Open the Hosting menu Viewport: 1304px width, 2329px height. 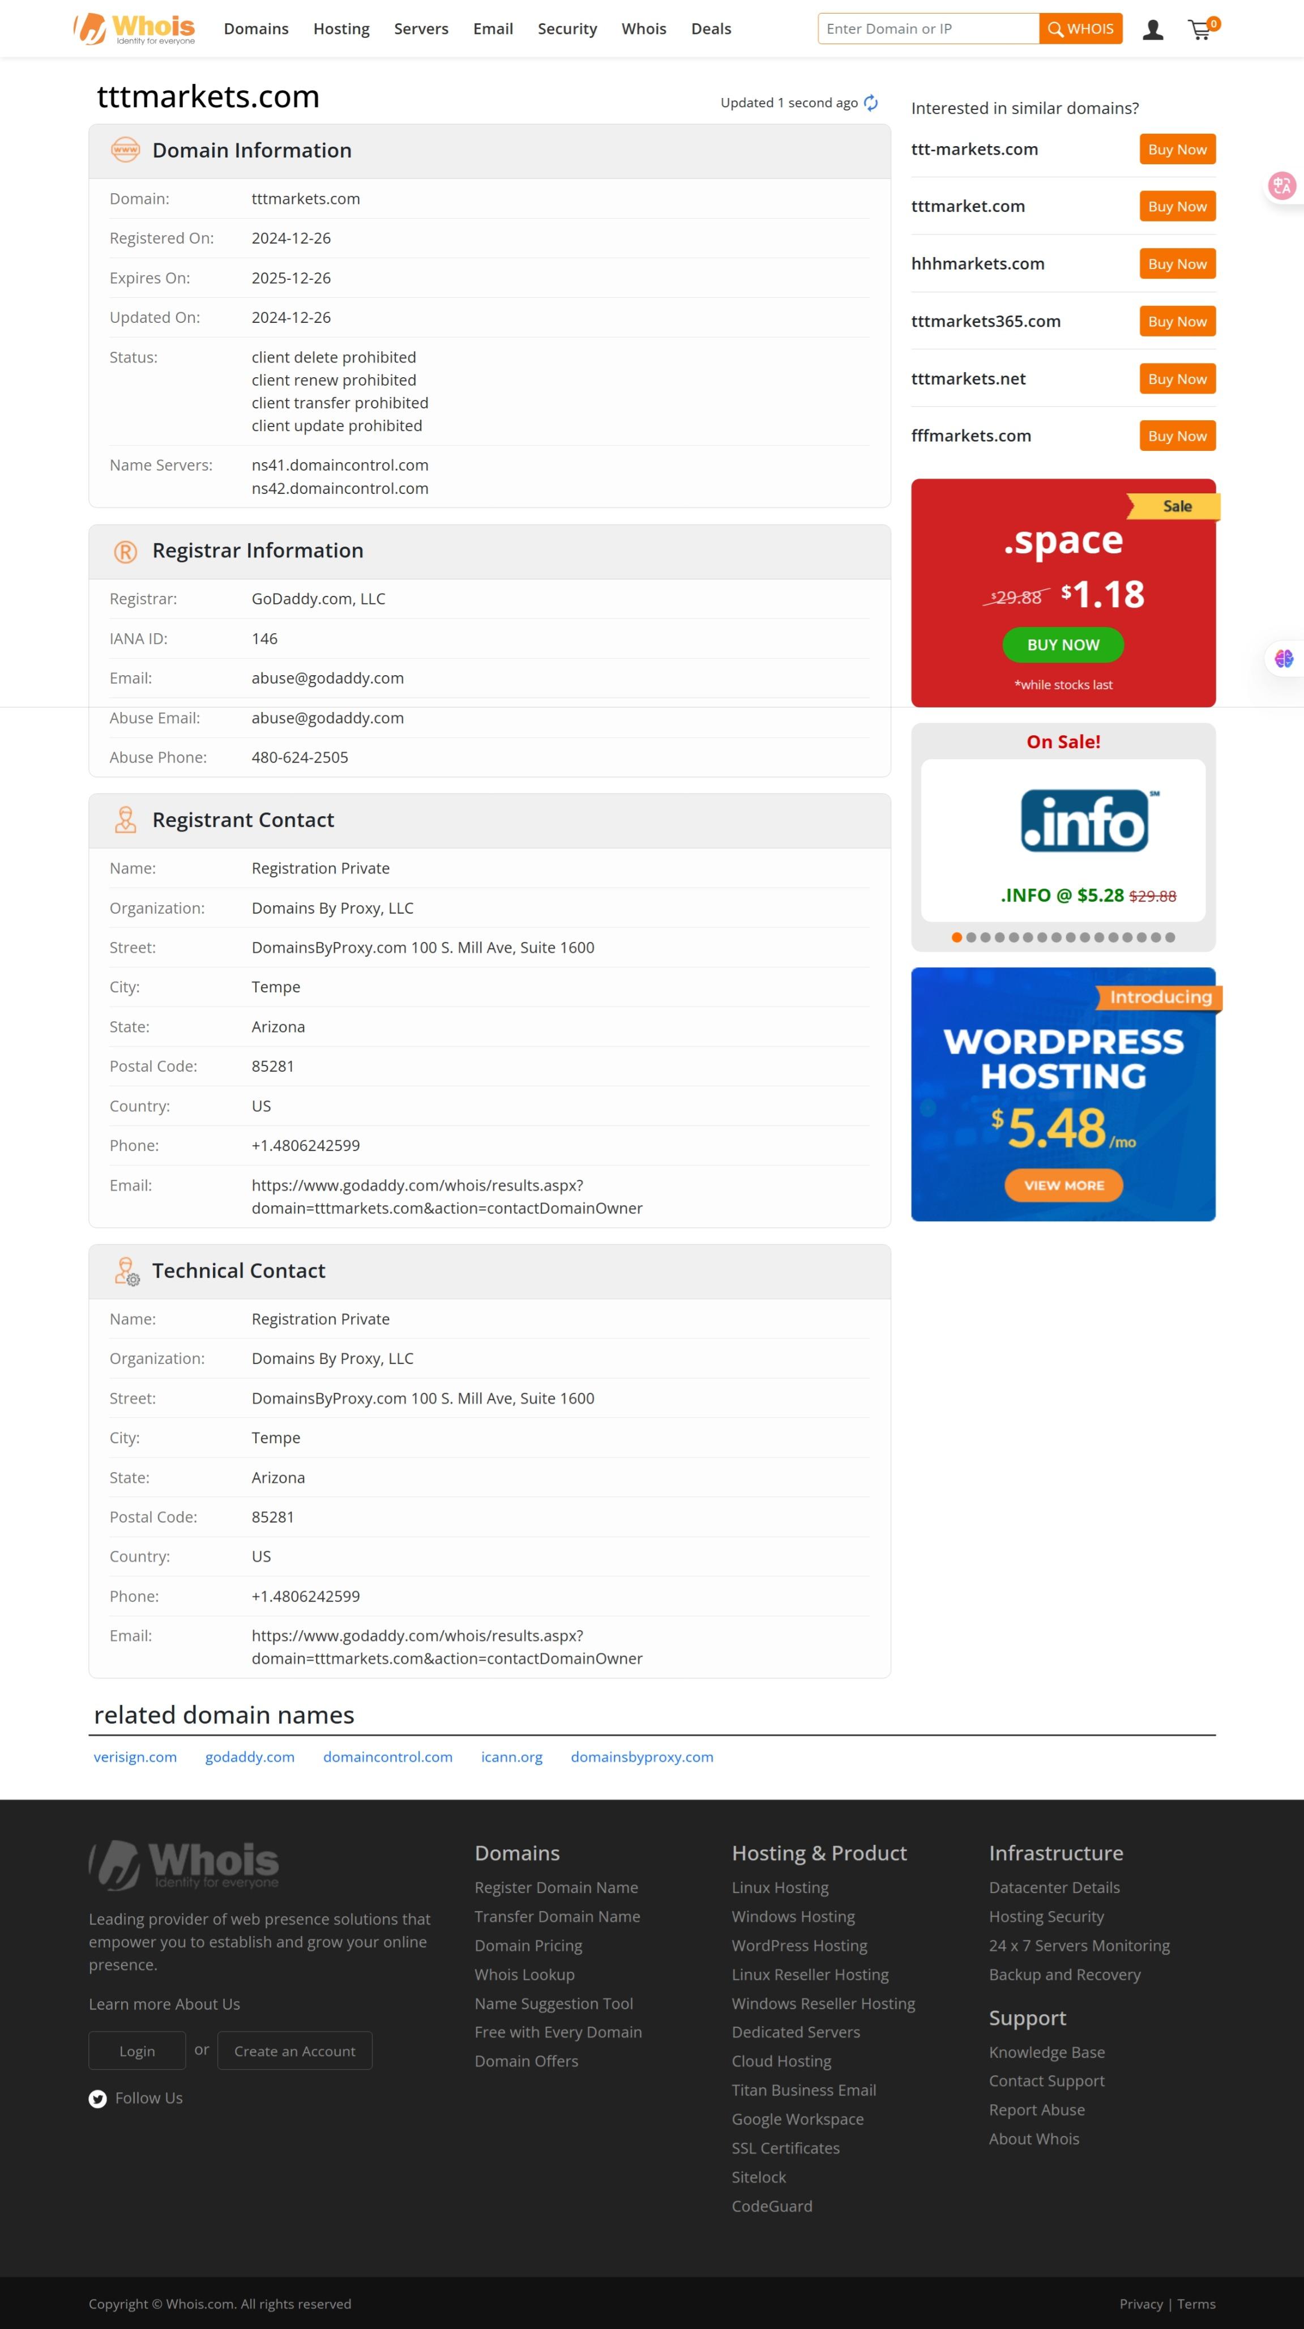click(x=341, y=29)
